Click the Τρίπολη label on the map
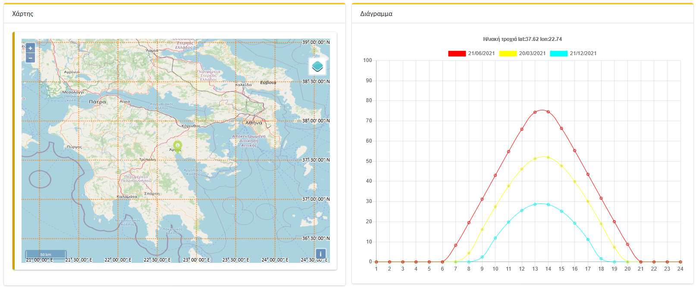696x287 pixels. point(147,159)
